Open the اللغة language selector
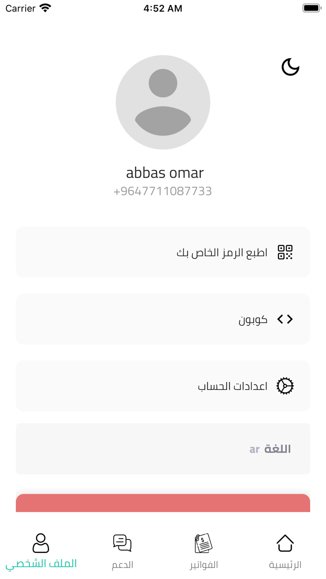 coord(163,449)
